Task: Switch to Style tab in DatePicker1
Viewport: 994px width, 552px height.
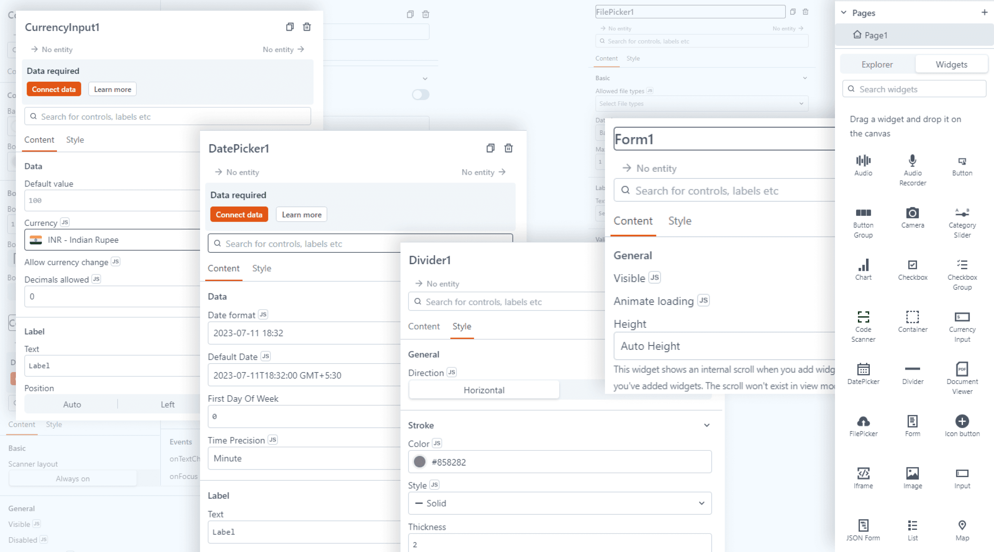Action: click(x=261, y=267)
